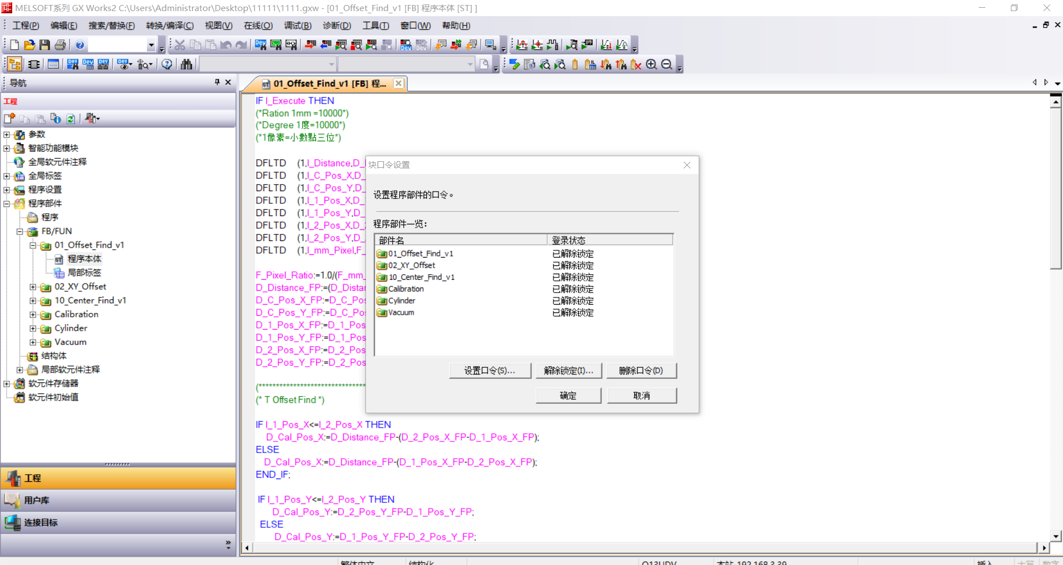Screen dimensions: 1063x565
Task: Click the 解除锁定 button
Action: coord(568,371)
